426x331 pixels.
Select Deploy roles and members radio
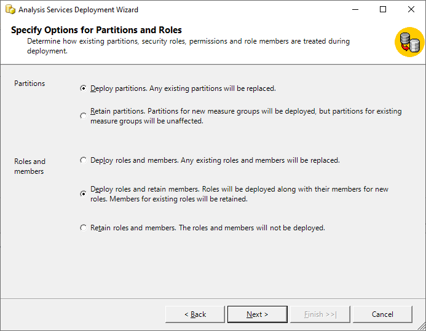84,160
